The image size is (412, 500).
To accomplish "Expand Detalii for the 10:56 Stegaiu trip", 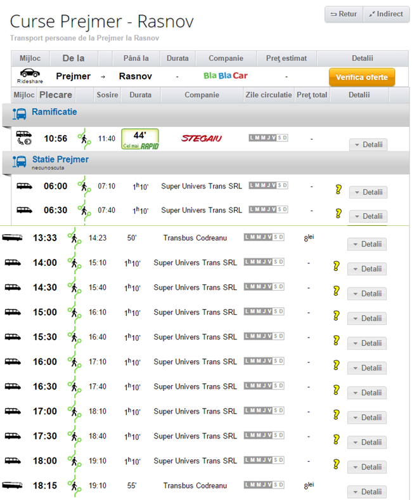I will pyautogui.click(x=368, y=145).
